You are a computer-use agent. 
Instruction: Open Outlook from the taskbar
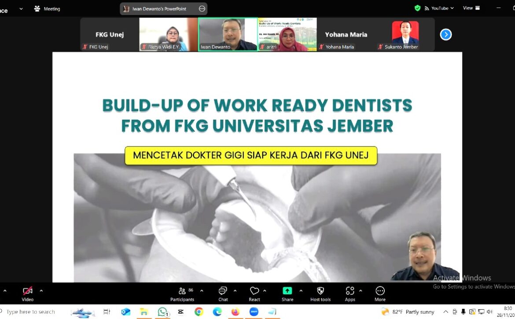(126, 312)
